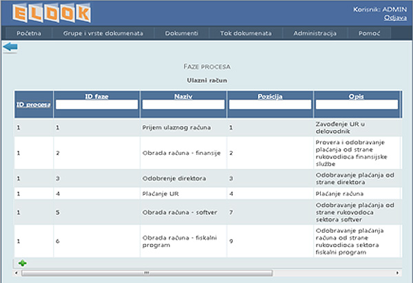Go to the Administracija menu
Screen dimensions: 413x283
(x=315, y=33)
